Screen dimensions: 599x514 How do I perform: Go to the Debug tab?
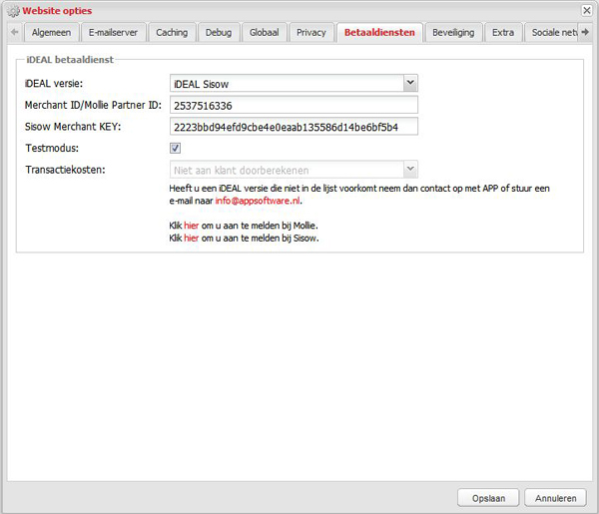click(x=219, y=33)
